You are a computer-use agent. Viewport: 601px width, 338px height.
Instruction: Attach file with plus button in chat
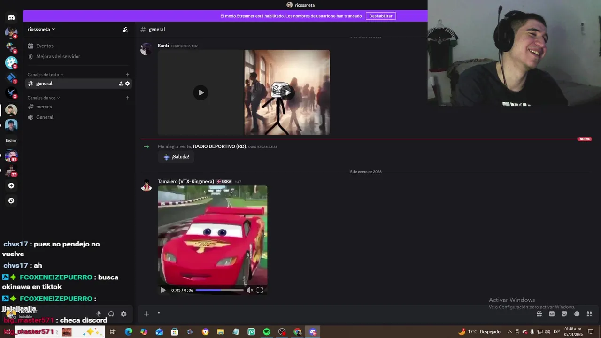146,314
